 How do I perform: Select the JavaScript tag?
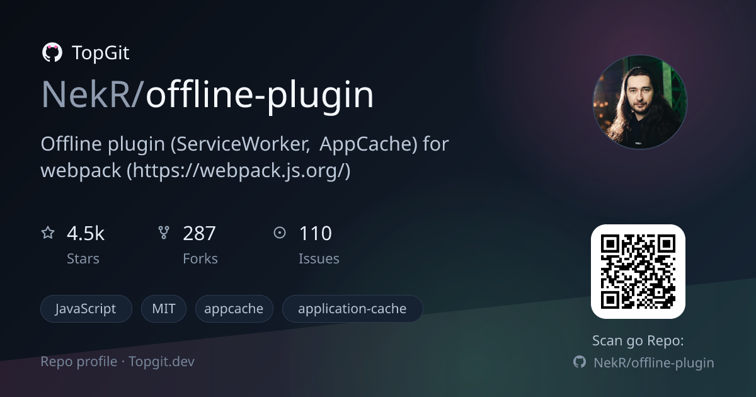tap(86, 309)
